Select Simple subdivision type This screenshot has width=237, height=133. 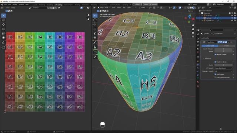(x=226, y=46)
